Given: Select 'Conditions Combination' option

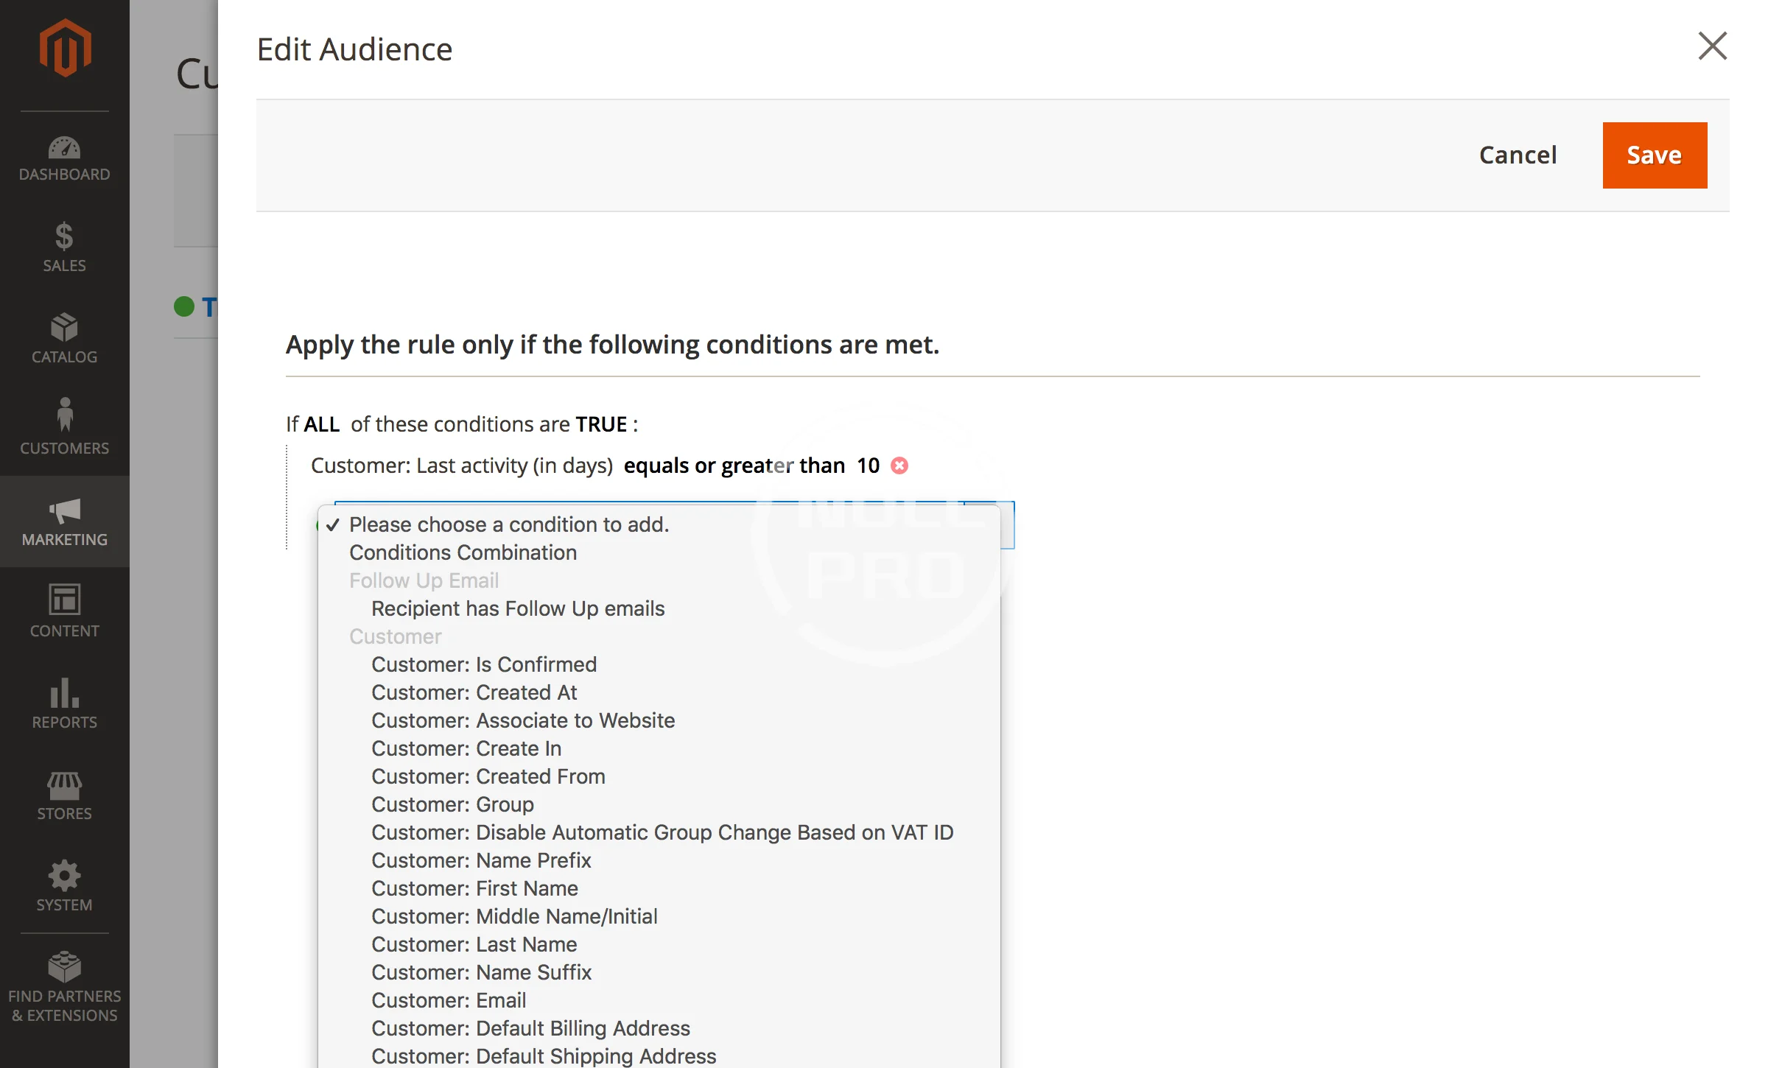Looking at the screenshot, I should (x=463, y=552).
